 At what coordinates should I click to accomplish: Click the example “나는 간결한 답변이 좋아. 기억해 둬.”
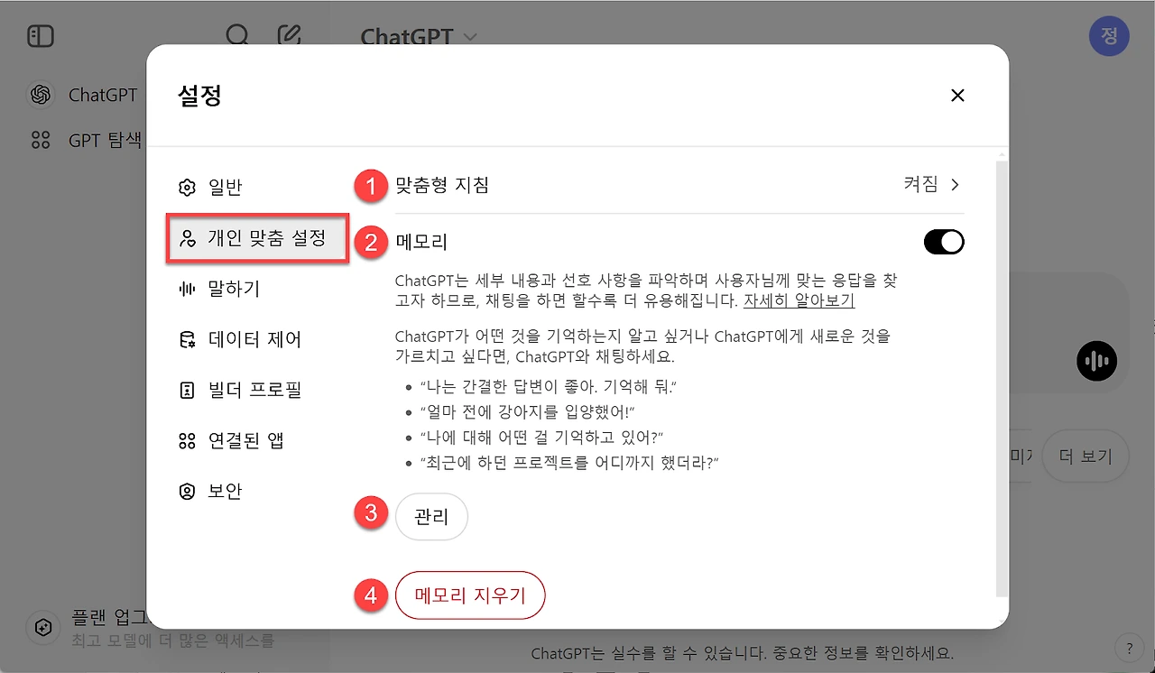pos(549,386)
